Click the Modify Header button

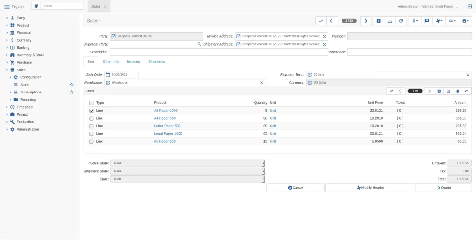click(x=370, y=188)
